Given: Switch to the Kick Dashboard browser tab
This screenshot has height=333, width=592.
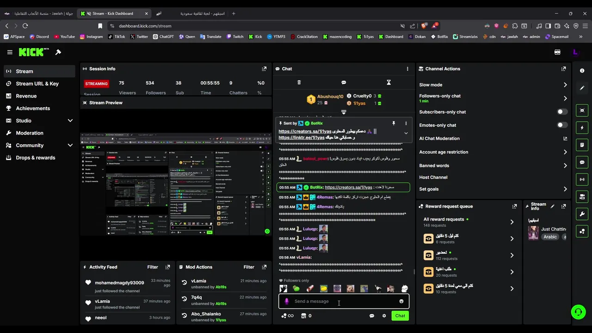Looking at the screenshot, I should [x=115, y=13].
